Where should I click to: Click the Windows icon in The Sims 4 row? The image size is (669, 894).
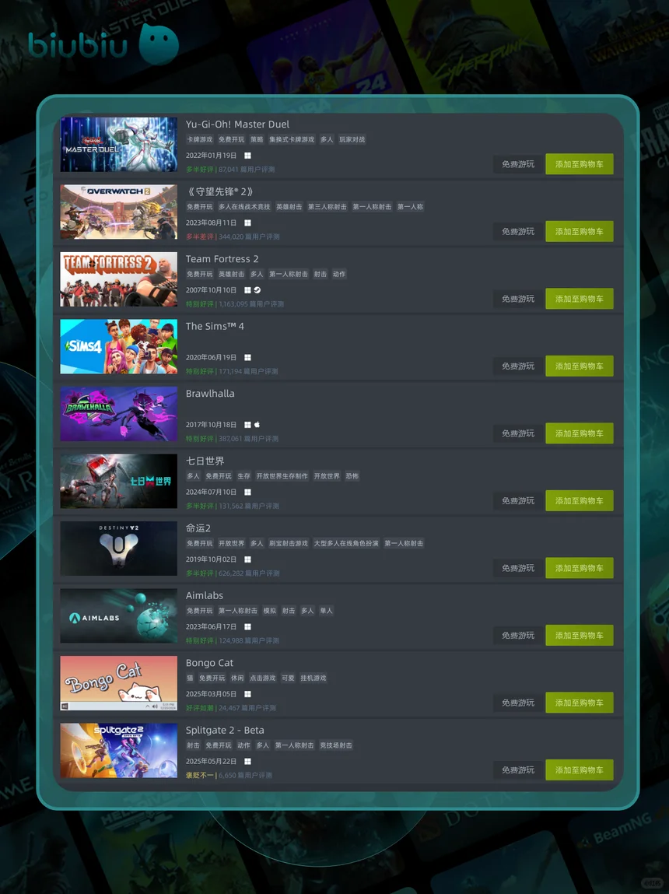[x=248, y=357]
